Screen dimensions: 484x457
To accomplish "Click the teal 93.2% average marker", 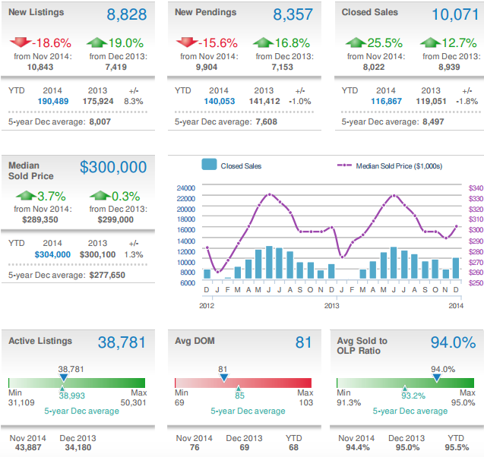I will click(x=405, y=388).
